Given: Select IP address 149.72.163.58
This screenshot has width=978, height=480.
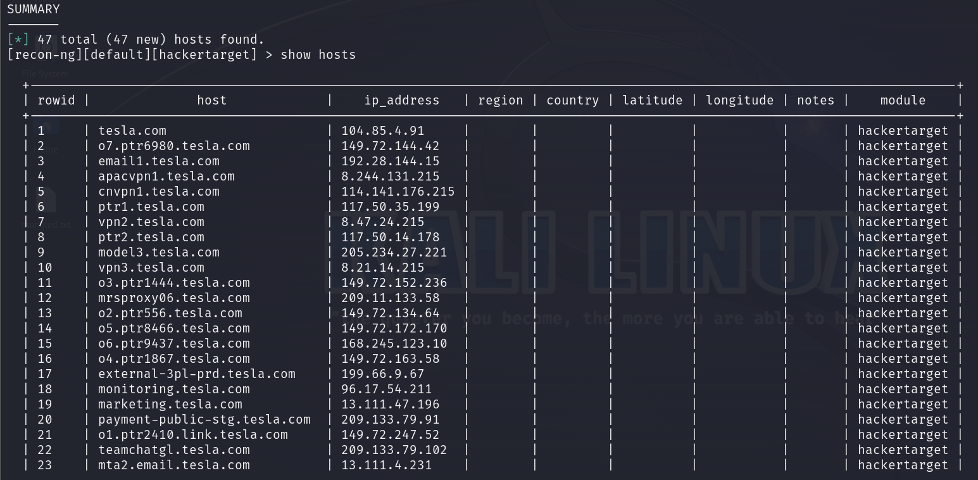Looking at the screenshot, I should coord(391,358).
